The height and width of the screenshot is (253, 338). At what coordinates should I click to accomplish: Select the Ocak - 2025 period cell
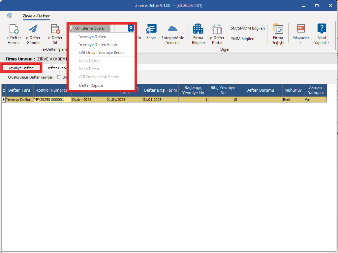coord(89,100)
